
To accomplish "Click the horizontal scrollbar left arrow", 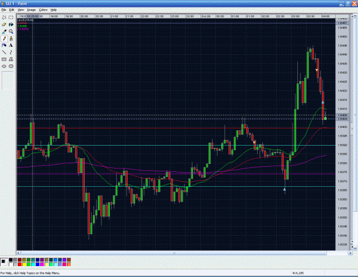I will [x=19, y=253].
